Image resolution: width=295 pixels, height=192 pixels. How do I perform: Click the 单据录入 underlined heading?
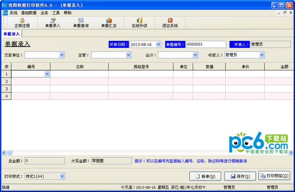click(x=17, y=44)
